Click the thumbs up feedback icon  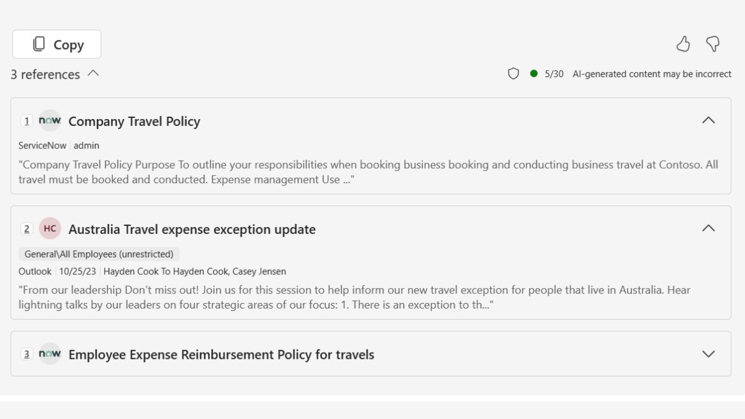click(x=683, y=44)
